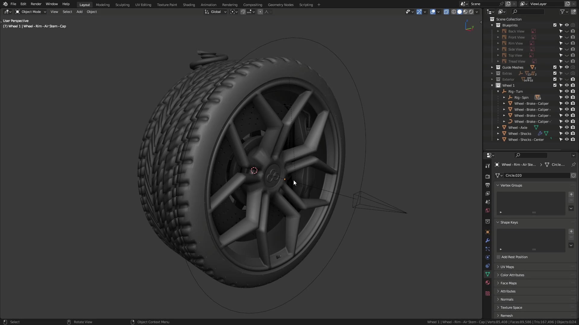579x325 pixels.
Task: Disable rendering for Wheel - Shocks
Action: click(573, 134)
